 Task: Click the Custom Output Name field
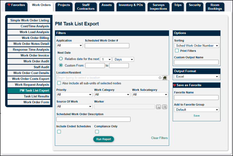click(x=196, y=62)
